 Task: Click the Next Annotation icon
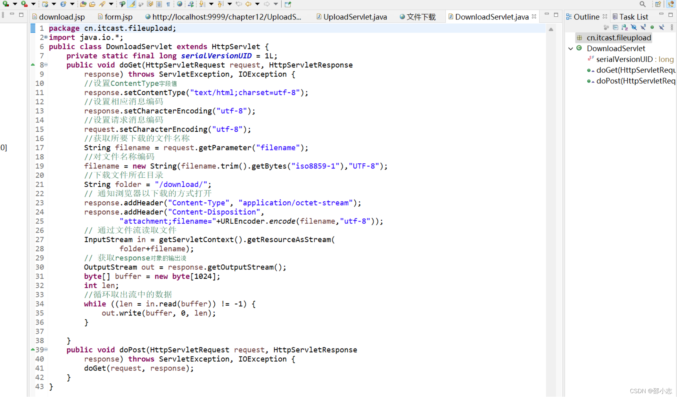202,4
